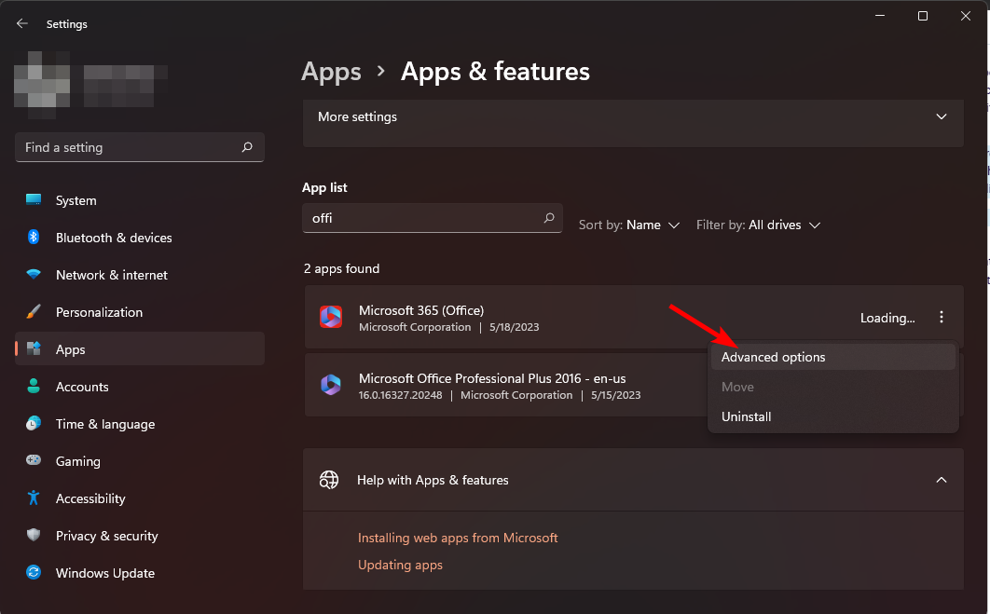Open the Sort by Name dropdown

(x=629, y=225)
